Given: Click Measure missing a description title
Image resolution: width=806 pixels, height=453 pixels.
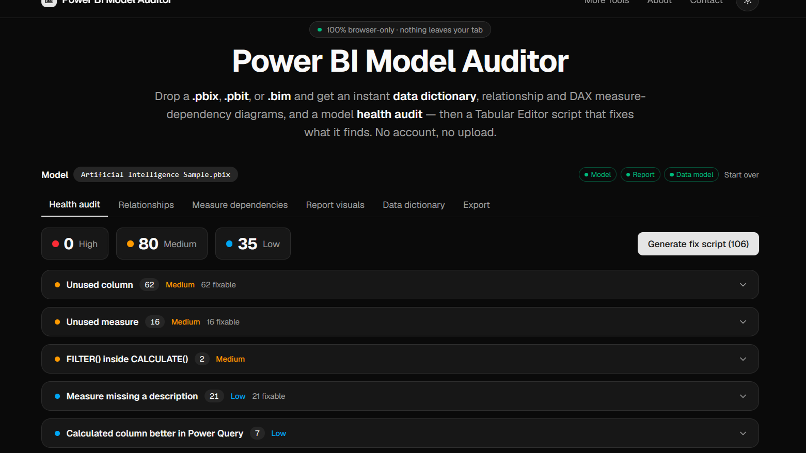Looking at the screenshot, I should [132, 396].
